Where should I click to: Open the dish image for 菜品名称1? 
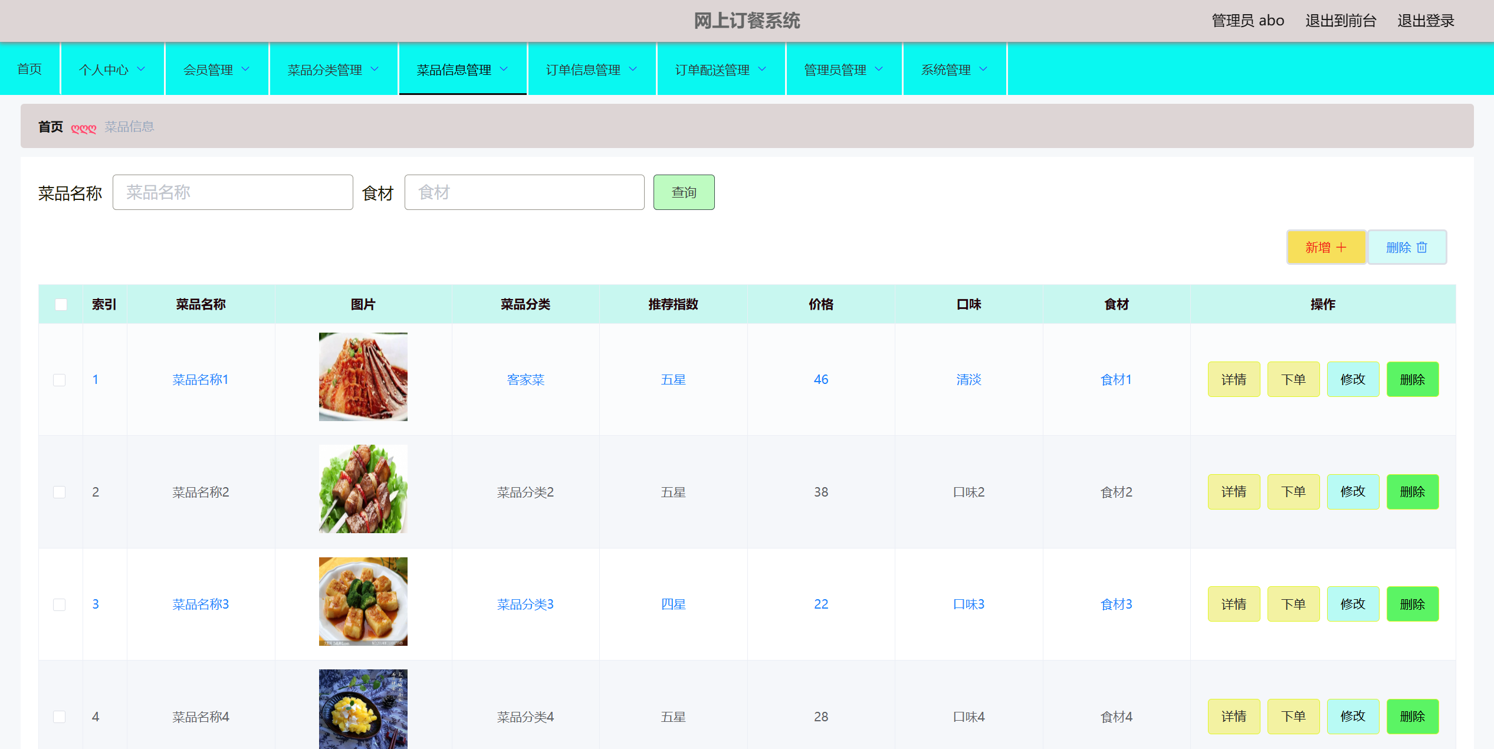[363, 377]
